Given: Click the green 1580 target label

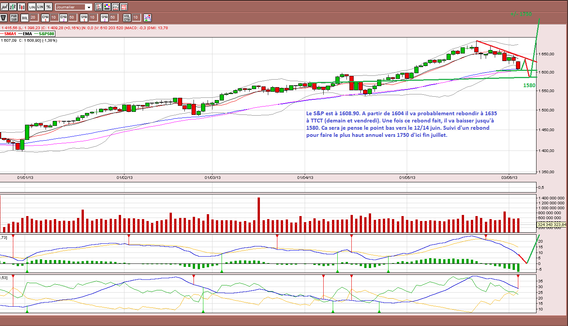Looking at the screenshot, I should [529, 85].
